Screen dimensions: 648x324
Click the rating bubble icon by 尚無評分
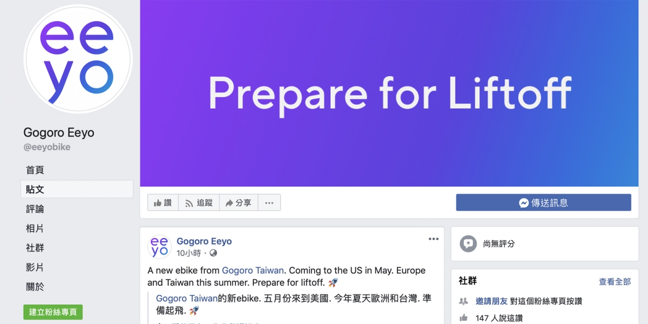click(469, 244)
